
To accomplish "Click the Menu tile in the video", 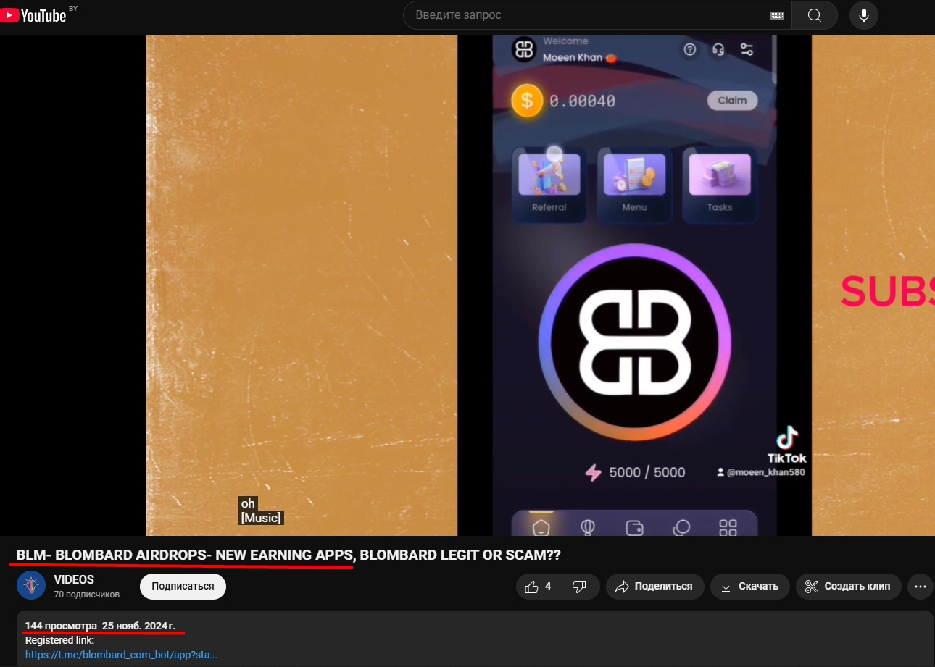I will pyautogui.click(x=634, y=185).
